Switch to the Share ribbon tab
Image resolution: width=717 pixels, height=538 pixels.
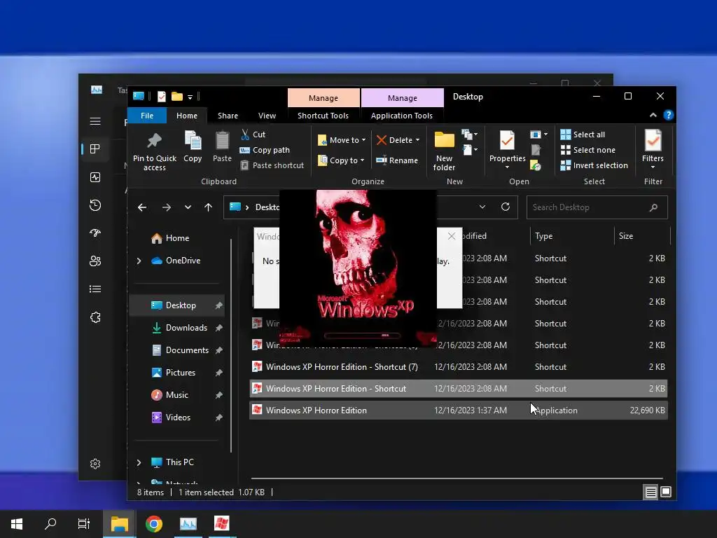(x=228, y=116)
